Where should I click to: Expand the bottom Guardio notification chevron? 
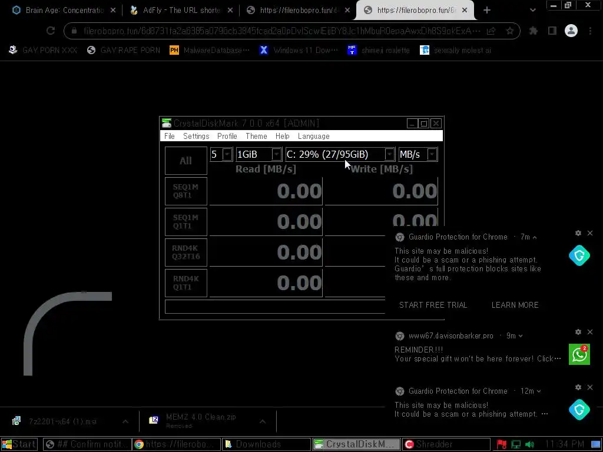[538, 391]
